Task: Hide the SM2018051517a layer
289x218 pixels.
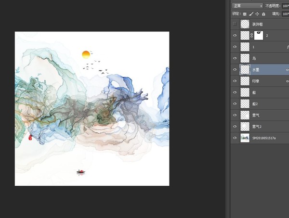Action: coord(235,138)
